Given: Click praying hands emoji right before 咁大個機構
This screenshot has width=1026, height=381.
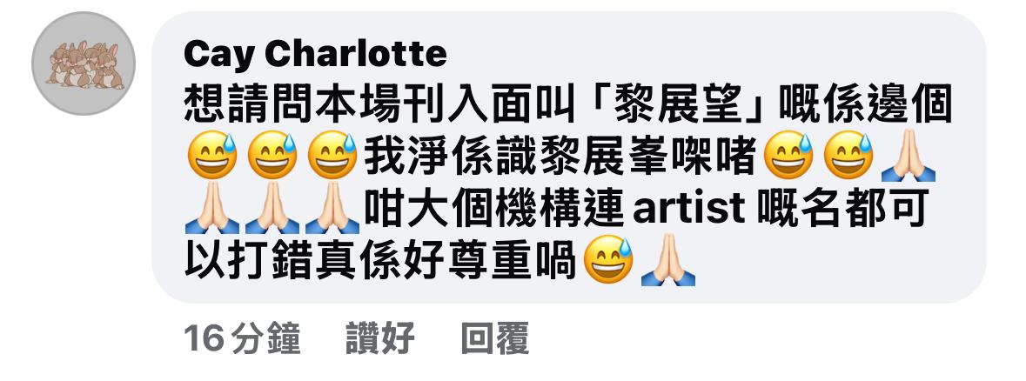Looking at the screenshot, I should click(x=332, y=208).
